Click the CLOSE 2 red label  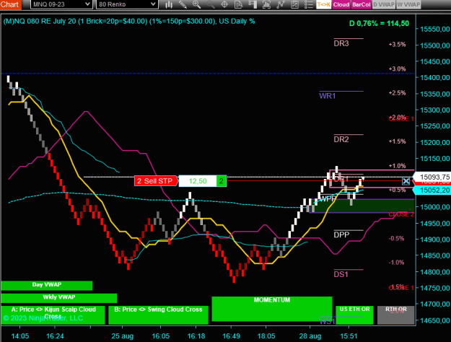(x=401, y=214)
